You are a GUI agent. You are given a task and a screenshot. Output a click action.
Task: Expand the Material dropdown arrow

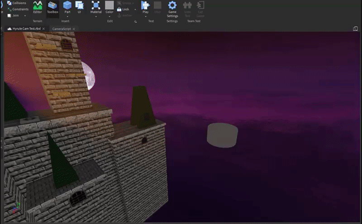96,17
